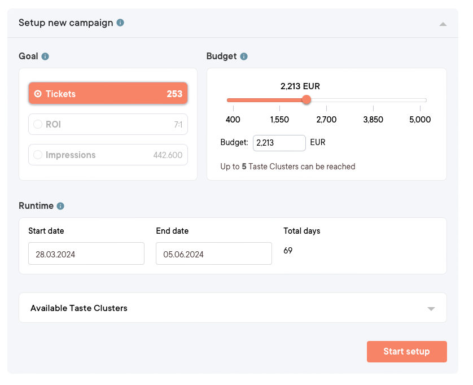The width and height of the screenshot is (473, 385).
Task: Click the ROI ratio value 7:1
Action: [x=179, y=124]
